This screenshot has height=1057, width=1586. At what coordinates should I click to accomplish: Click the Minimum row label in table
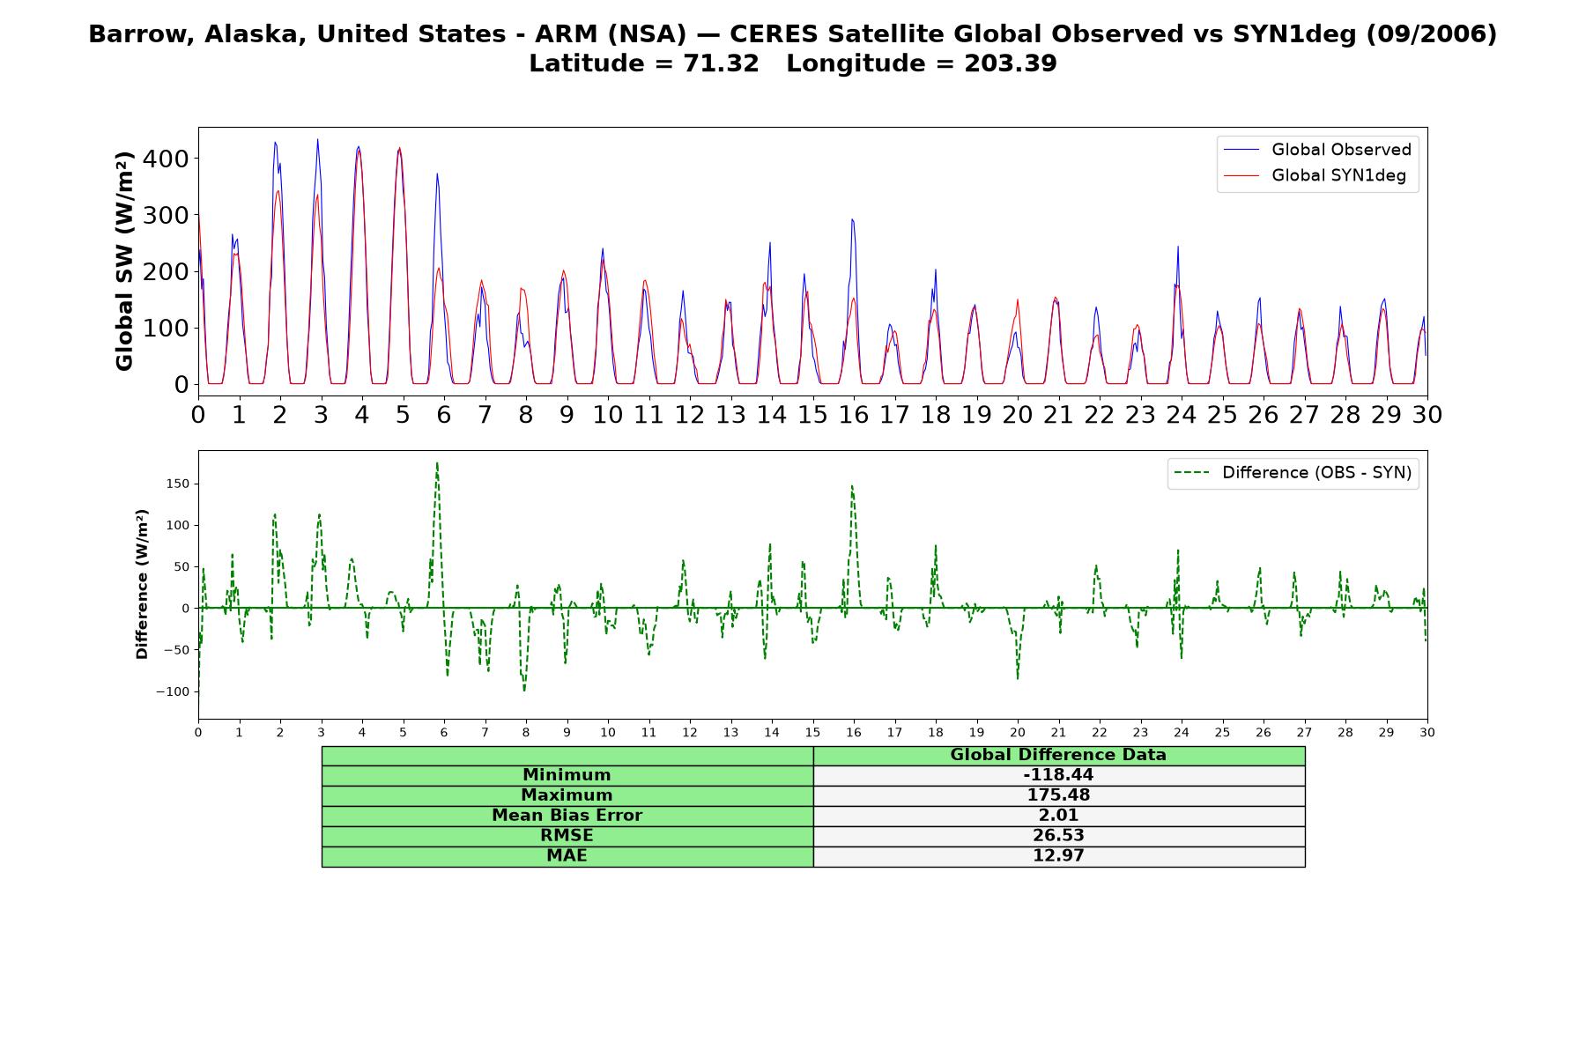567,775
